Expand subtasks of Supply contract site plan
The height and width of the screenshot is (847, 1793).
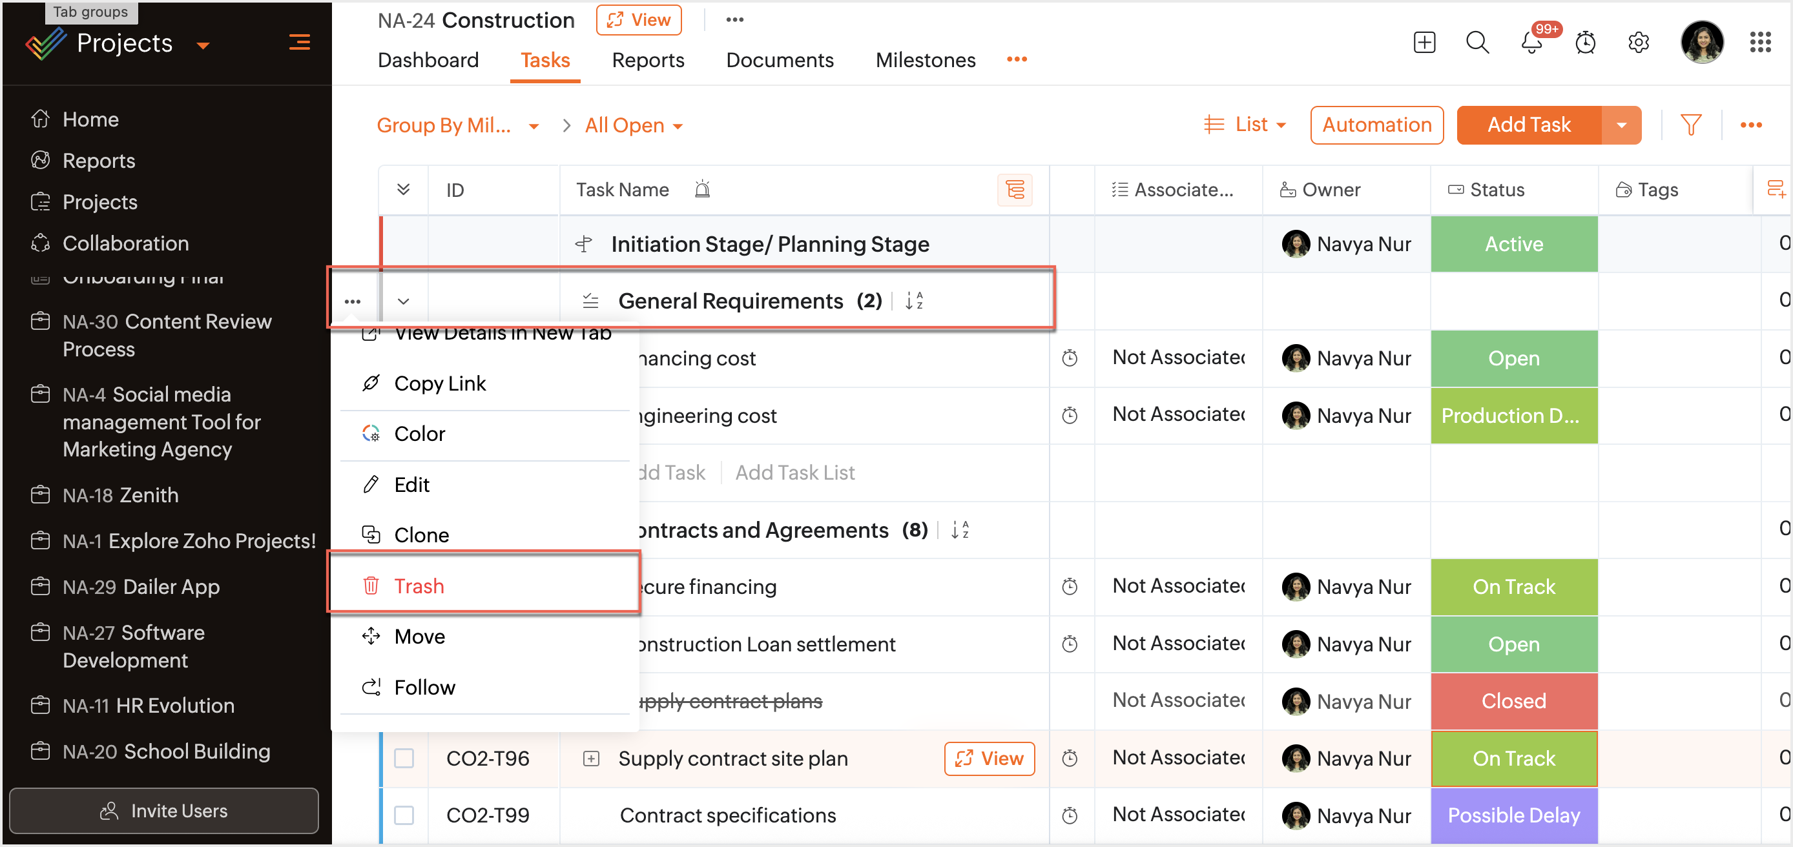point(590,758)
